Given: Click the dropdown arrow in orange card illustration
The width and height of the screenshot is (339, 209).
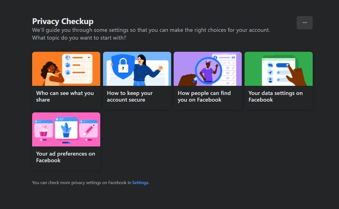Looking at the screenshot, I should (89, 58).
